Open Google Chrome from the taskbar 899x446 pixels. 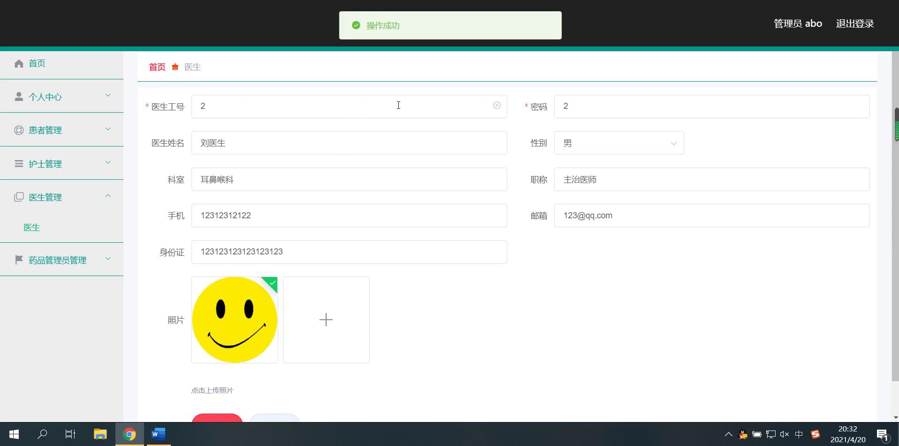[x=130, y=434]
